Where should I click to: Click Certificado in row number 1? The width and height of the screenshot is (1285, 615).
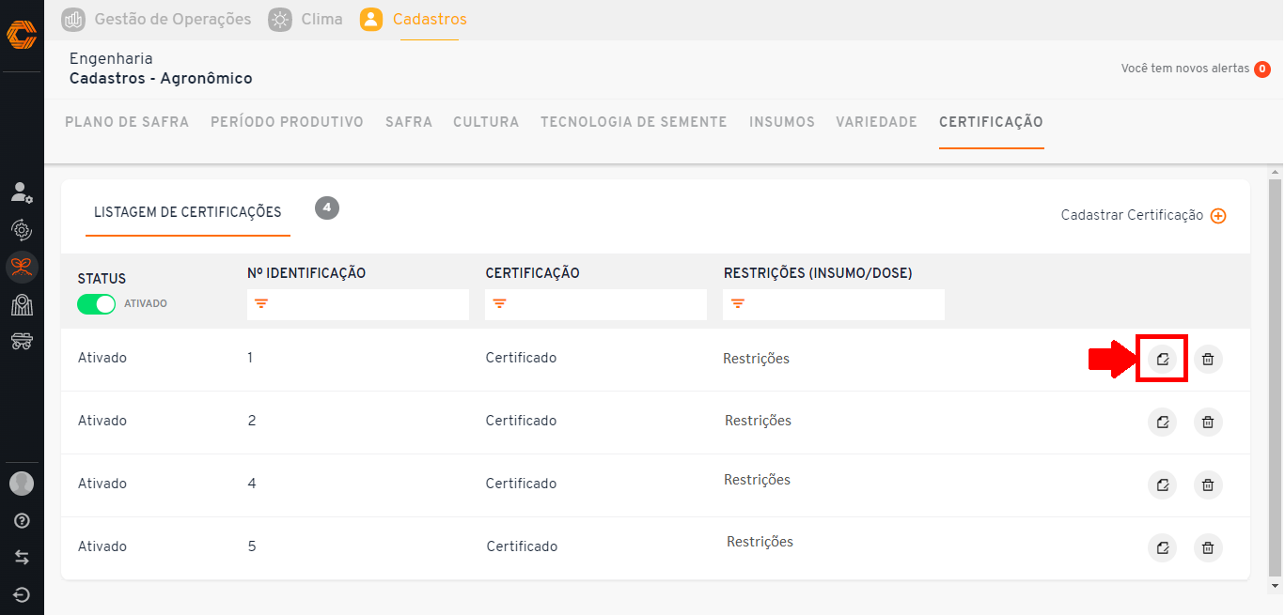tap(521, 358)
